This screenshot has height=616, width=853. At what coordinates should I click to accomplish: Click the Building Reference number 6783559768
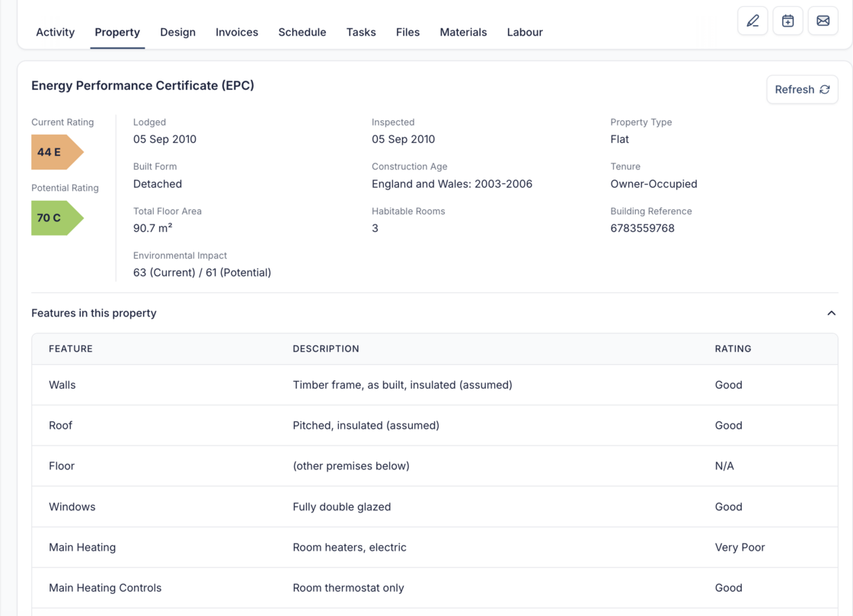(642, 228)
